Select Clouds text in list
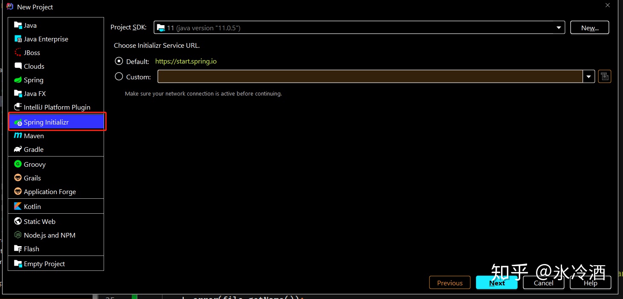 point(34,66)
